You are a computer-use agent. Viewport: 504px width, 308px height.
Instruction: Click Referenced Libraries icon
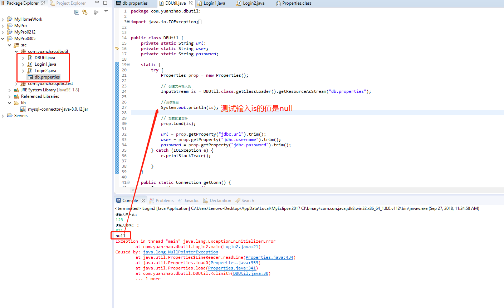click(x=16, y=96)
